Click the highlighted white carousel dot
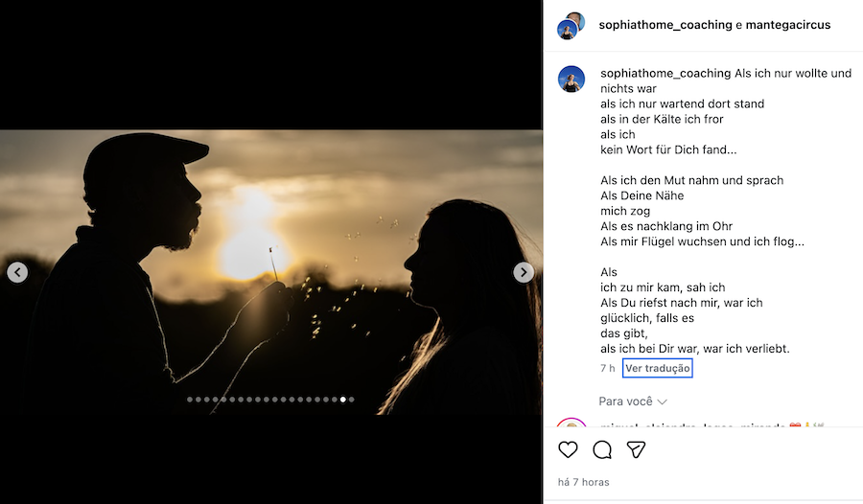The width and height of the screenshot is (863, 504). click(343, 400)
